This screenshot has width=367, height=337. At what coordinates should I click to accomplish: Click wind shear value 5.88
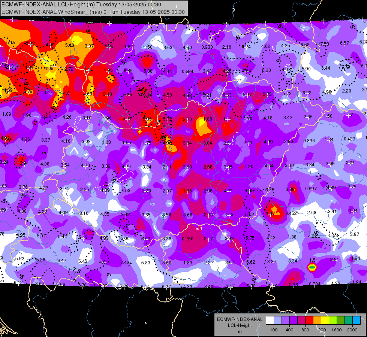148,71
